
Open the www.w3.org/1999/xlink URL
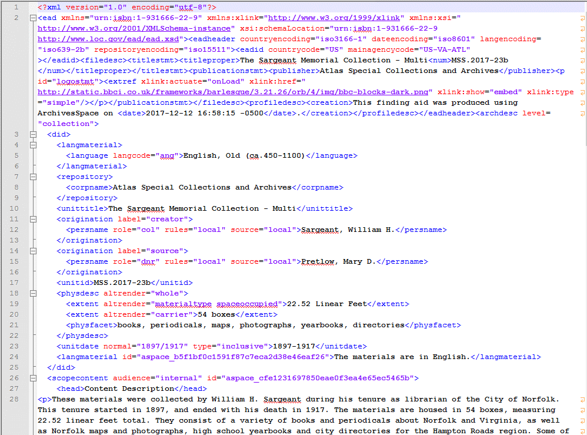pos(332,18)
